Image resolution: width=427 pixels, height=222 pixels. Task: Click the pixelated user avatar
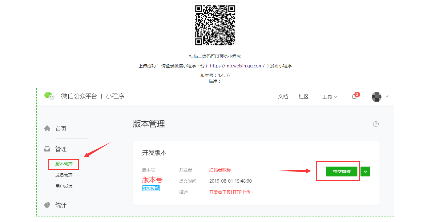coord(377,97)
